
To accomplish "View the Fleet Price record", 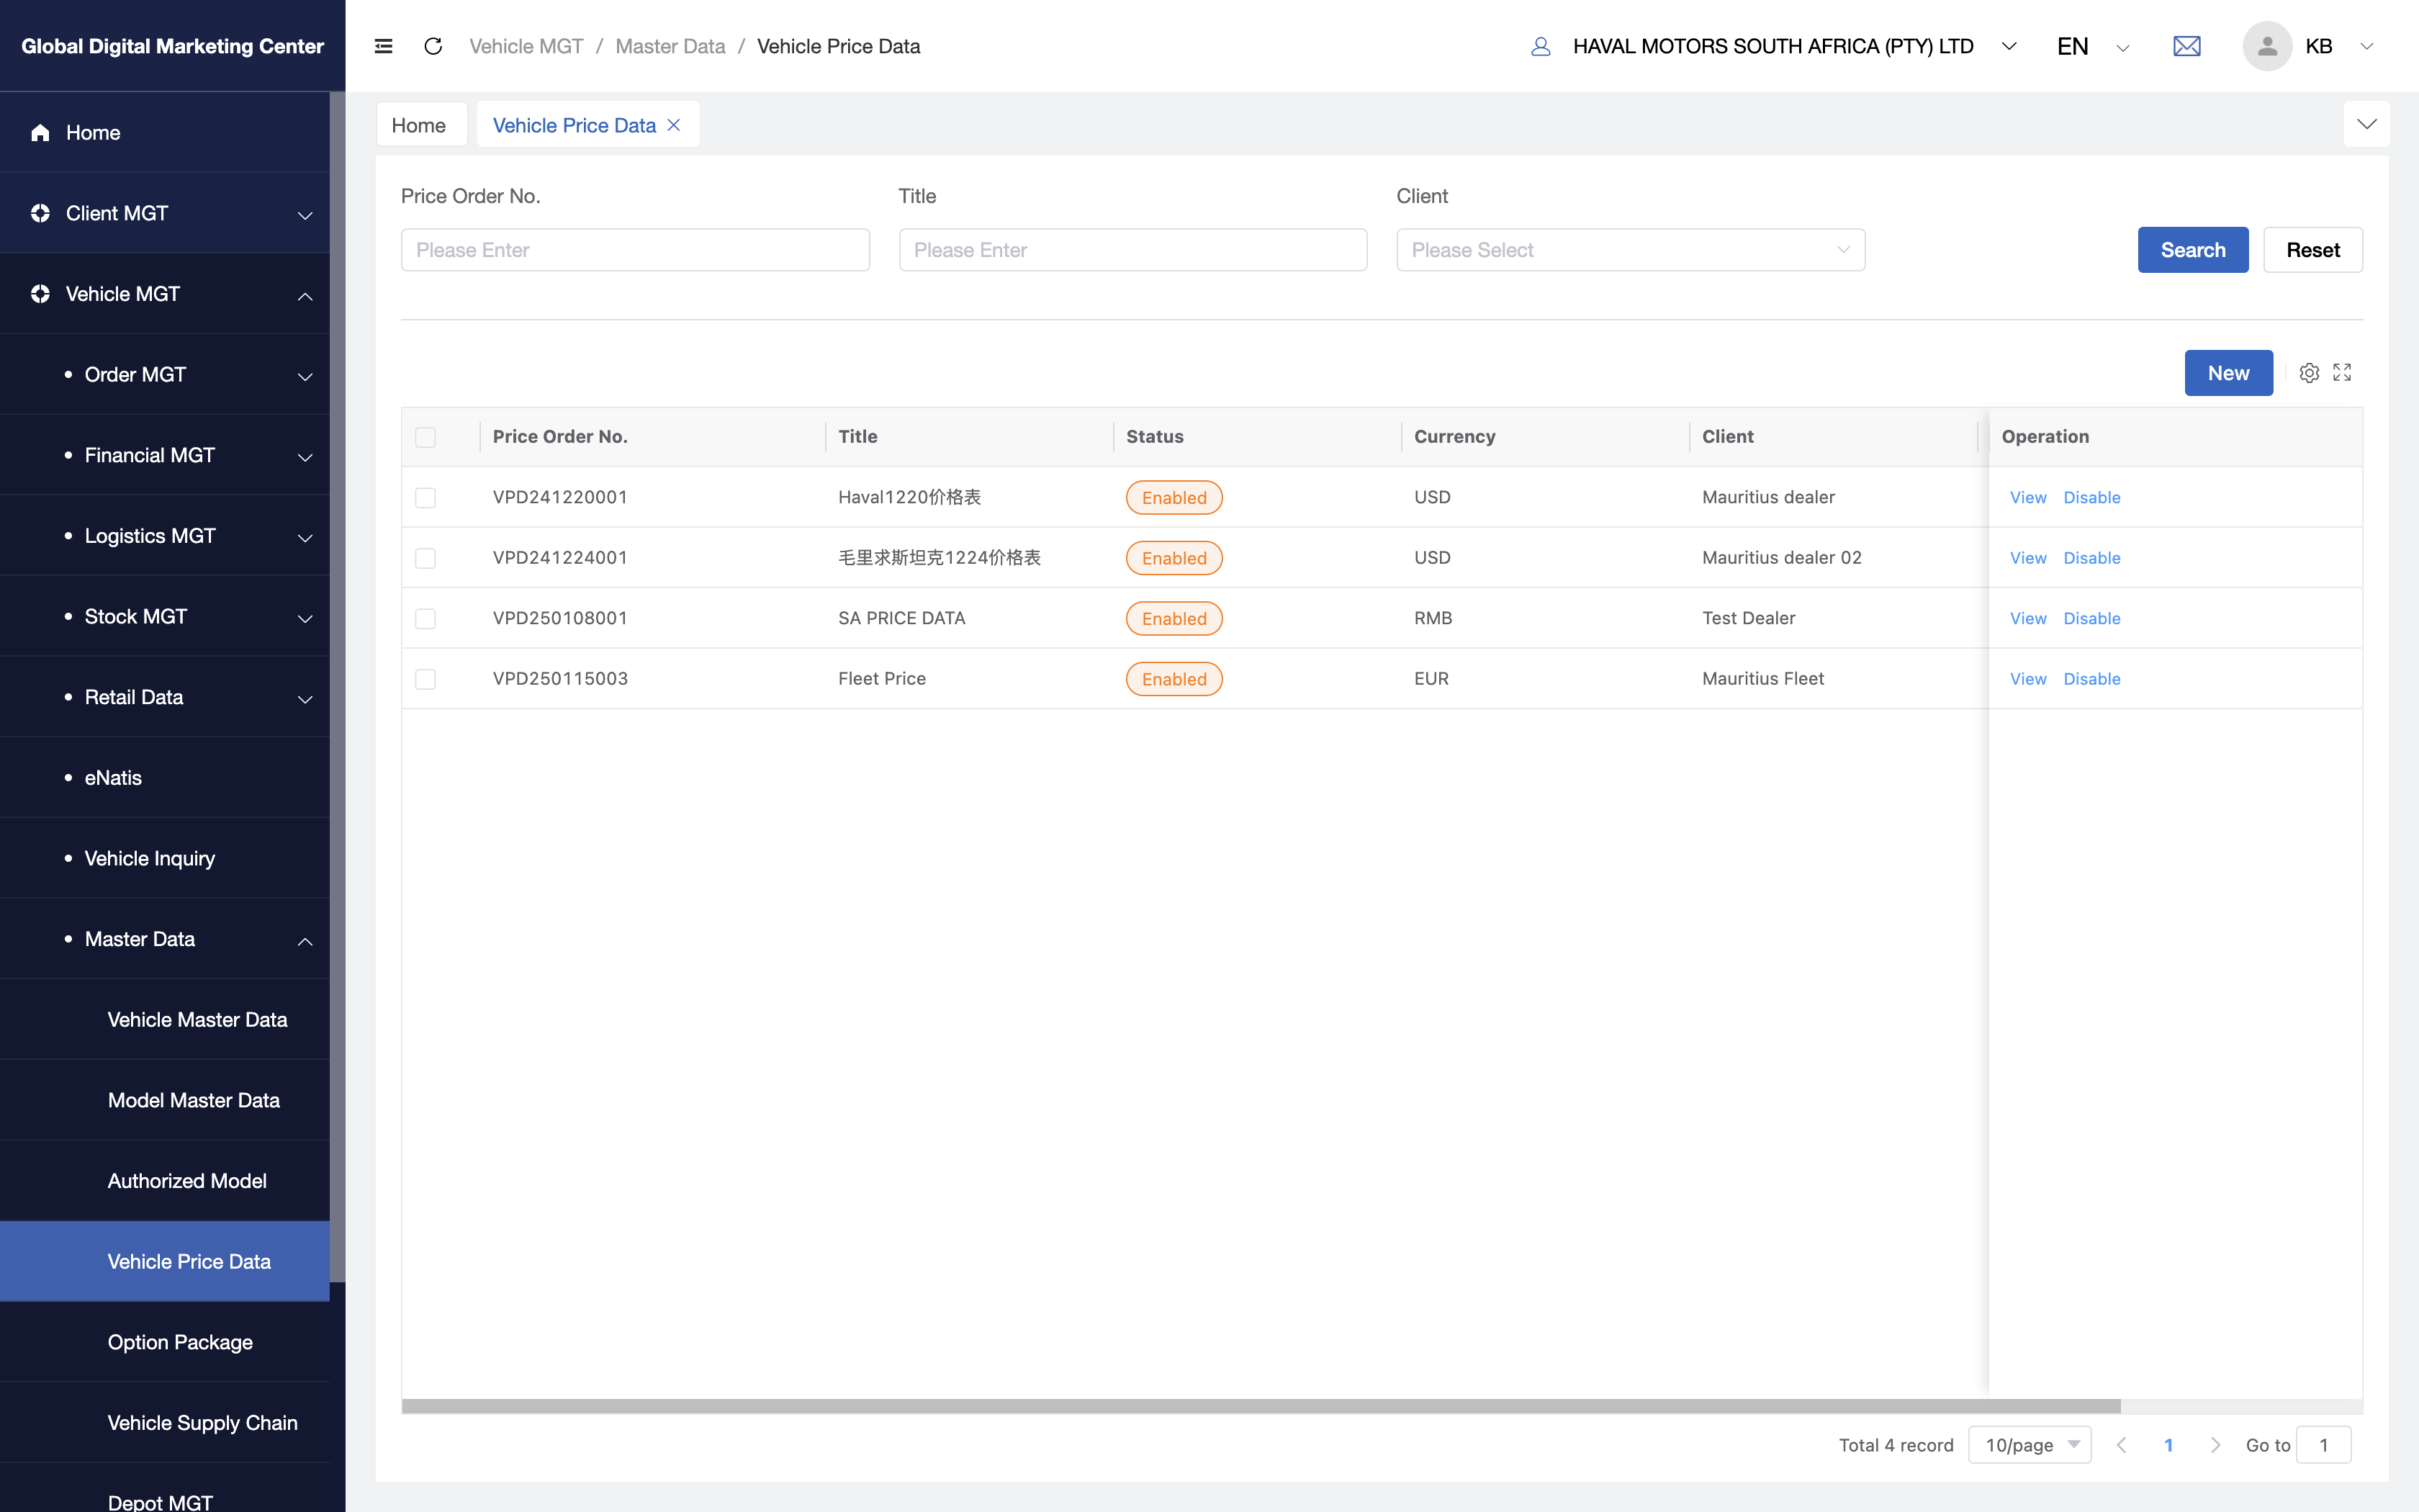I will (2027, 679).
